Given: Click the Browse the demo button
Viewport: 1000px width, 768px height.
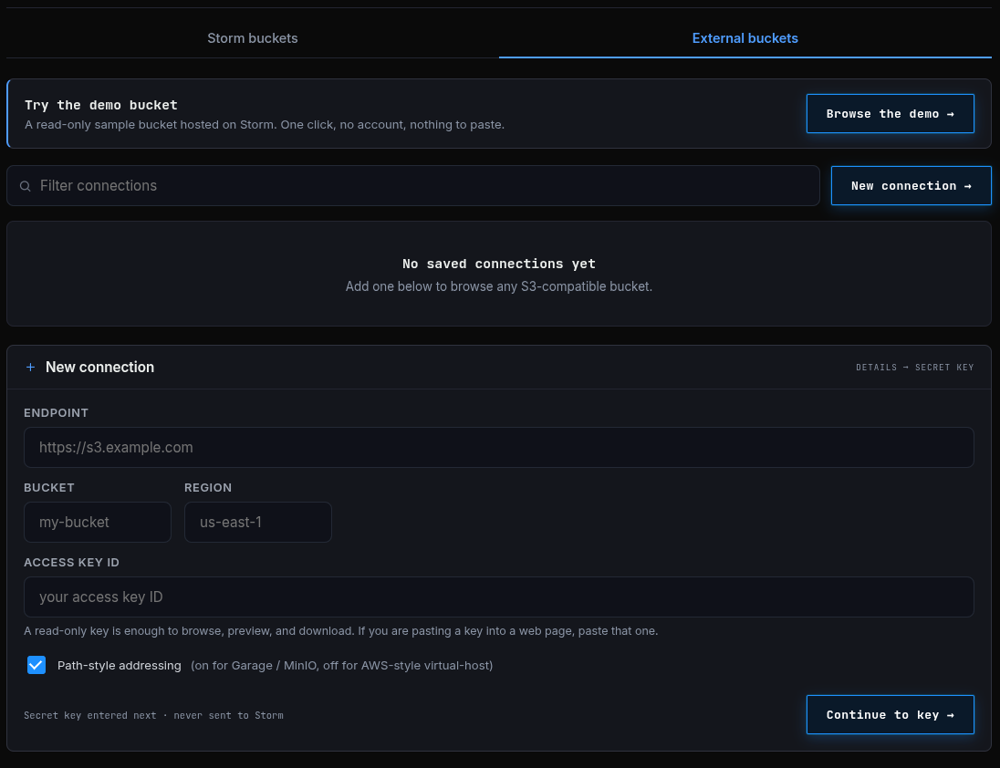Looking at the screenshot, I should click(x=890, y=113).
